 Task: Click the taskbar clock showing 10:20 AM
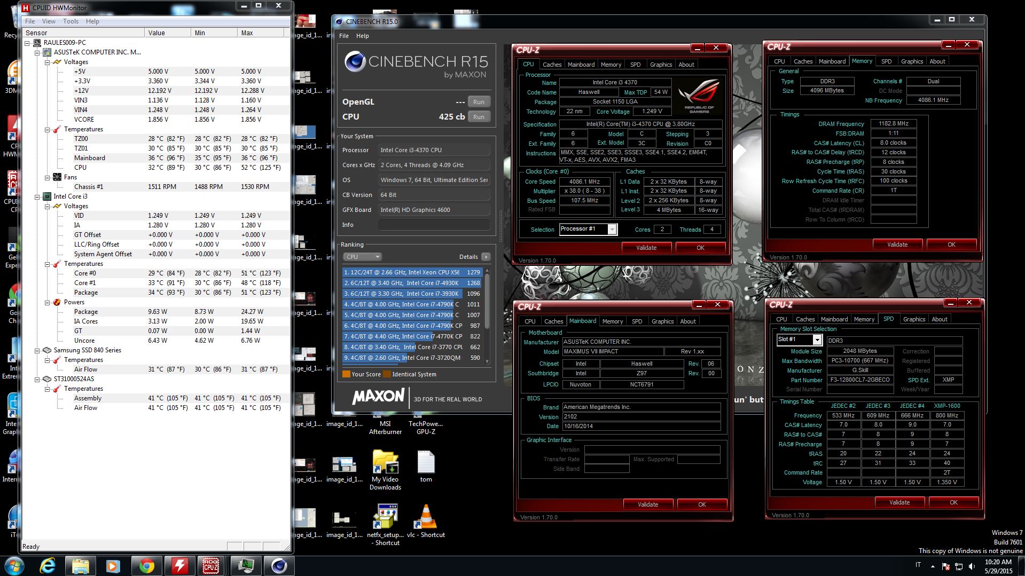pyautogui.click(x=998, y=566)
